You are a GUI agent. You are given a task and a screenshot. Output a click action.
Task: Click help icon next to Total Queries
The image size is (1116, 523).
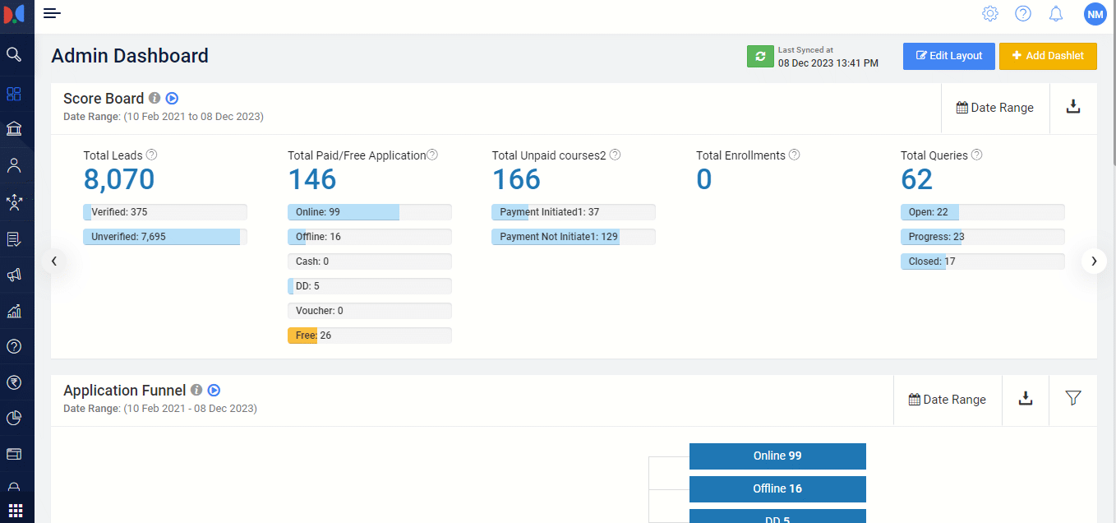point(976,155)
